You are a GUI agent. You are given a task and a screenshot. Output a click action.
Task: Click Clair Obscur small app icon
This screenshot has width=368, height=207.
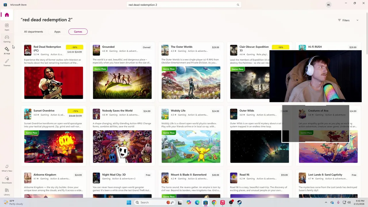pyautogui.click(x=234, y=50)
